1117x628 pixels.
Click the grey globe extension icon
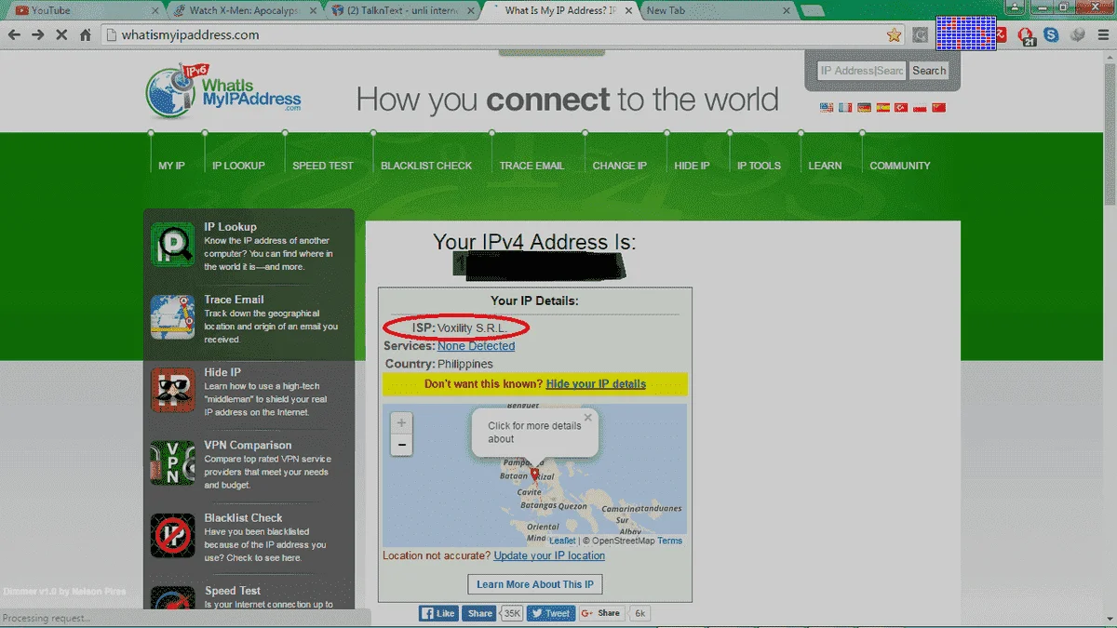(x=1078, y=35)
